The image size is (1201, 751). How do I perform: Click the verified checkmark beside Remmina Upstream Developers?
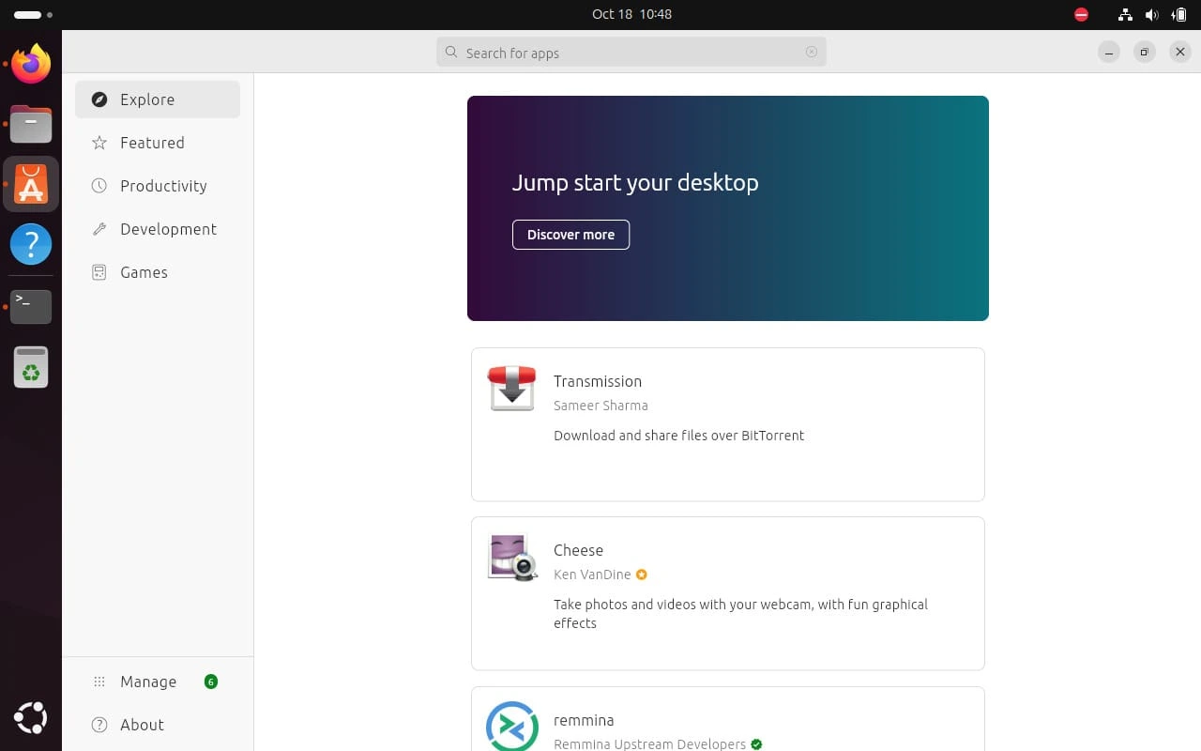pos(756,744)
